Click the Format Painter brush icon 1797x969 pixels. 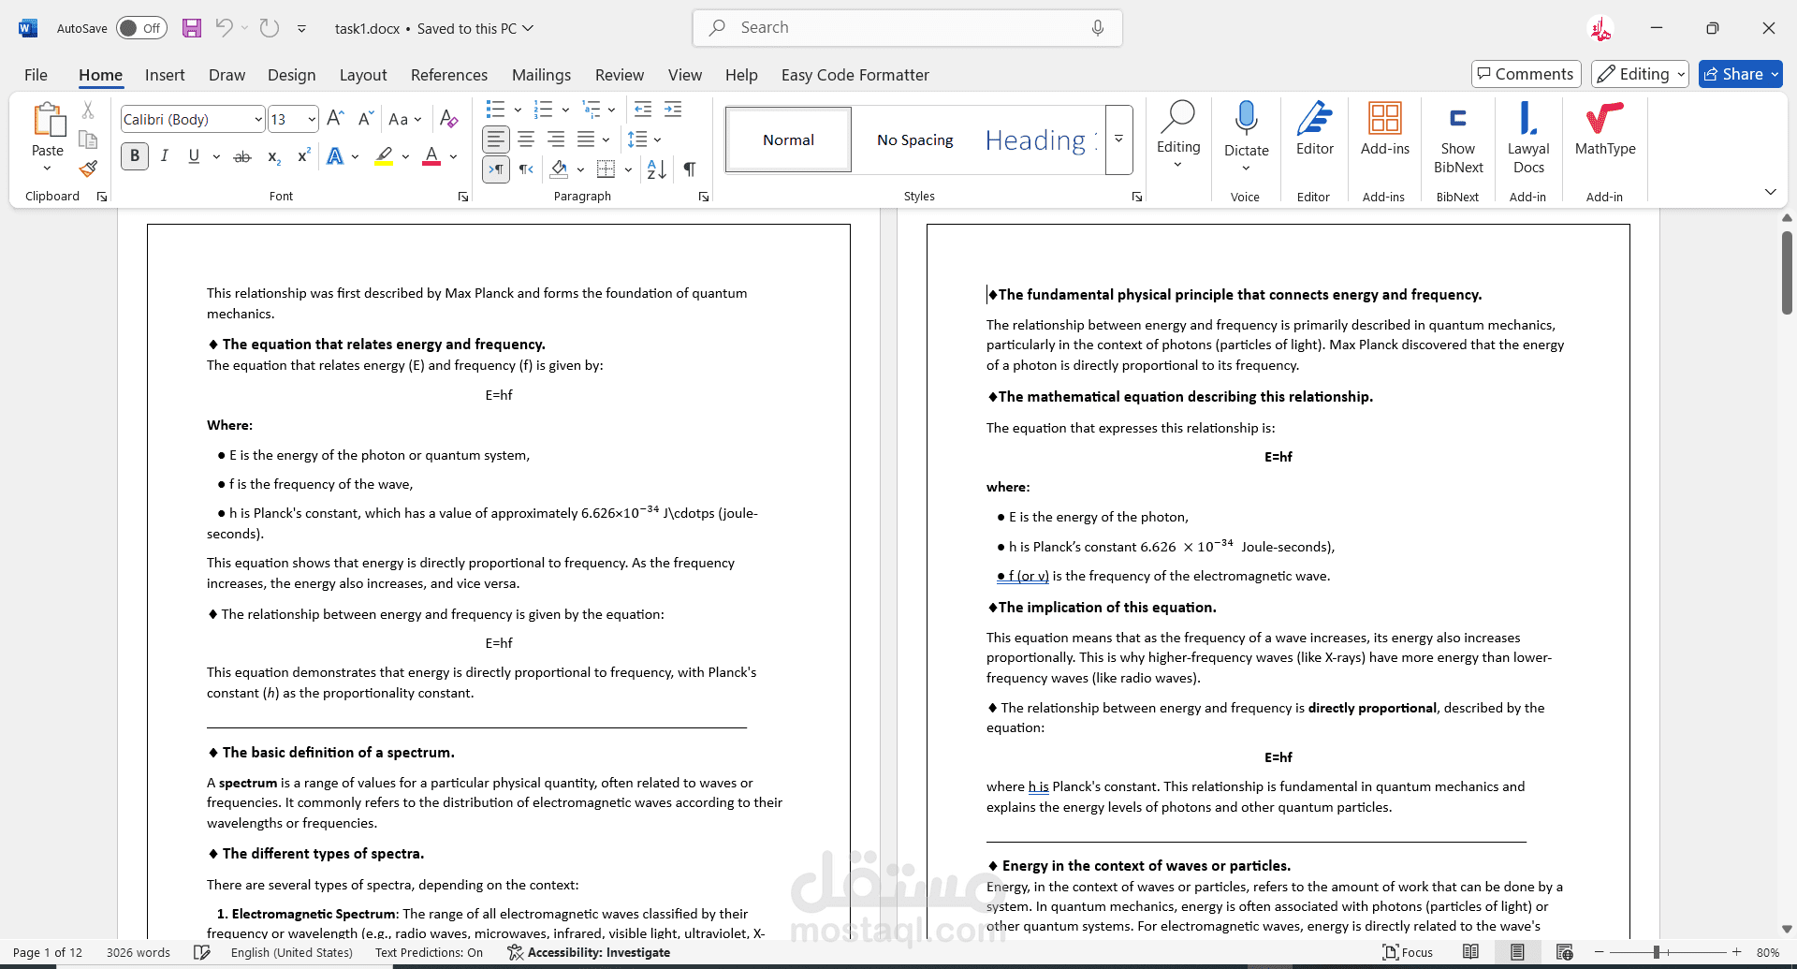[x=88, y=169]
